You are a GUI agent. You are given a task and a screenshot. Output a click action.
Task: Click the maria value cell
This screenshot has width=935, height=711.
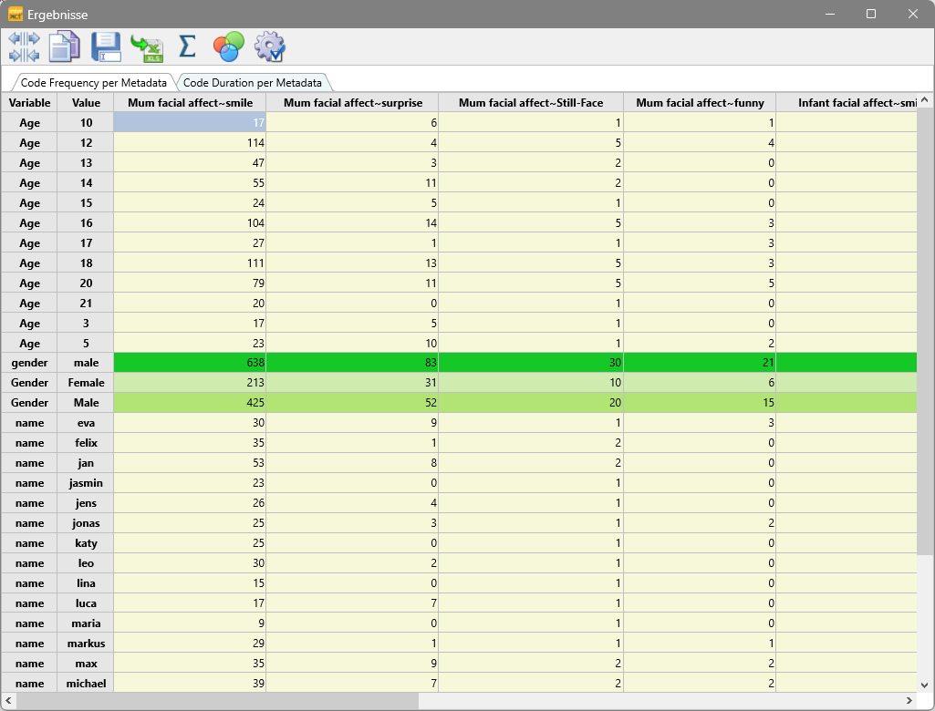[x=86, y=623]
